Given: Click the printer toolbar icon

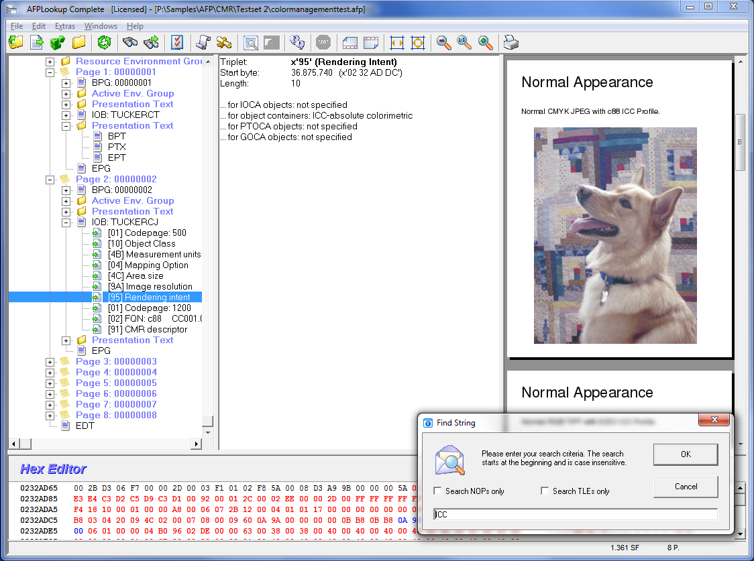Looking at the screenshot, I should point(510,43).
